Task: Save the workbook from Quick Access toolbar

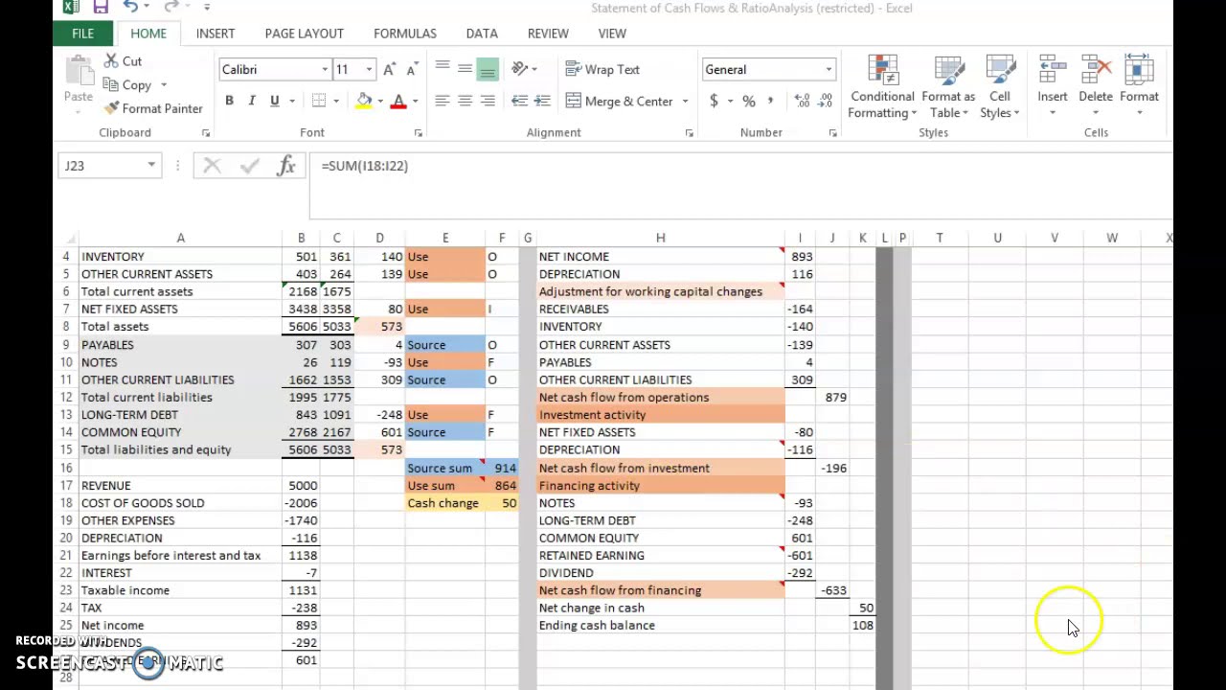Action: pyautogui.click(x=100, y=8)
